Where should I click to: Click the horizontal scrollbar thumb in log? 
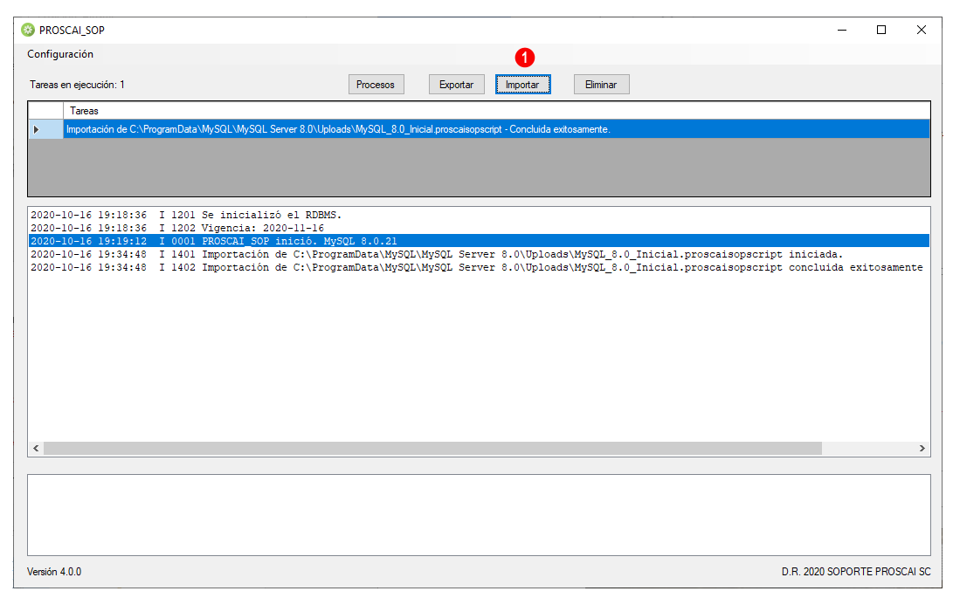pyautogui.click(x=432, y=449)
